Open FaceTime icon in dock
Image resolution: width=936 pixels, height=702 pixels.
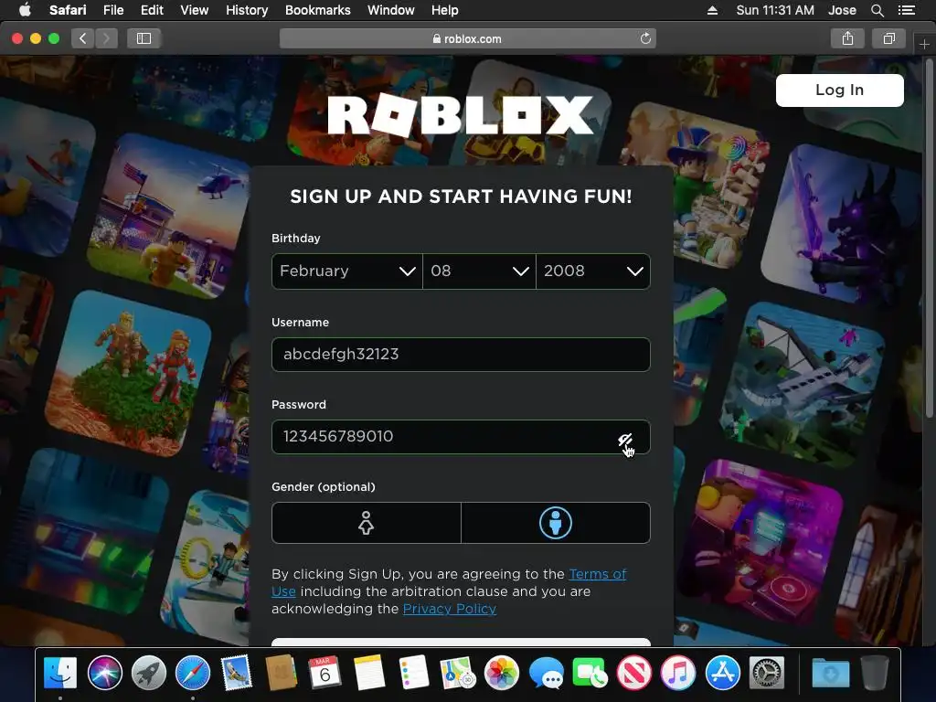coord(590,673)
